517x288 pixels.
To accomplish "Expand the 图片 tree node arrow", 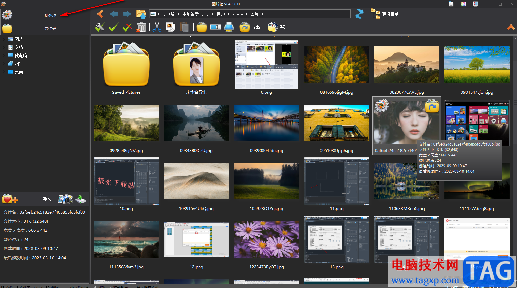I will [x=4, y=40].
